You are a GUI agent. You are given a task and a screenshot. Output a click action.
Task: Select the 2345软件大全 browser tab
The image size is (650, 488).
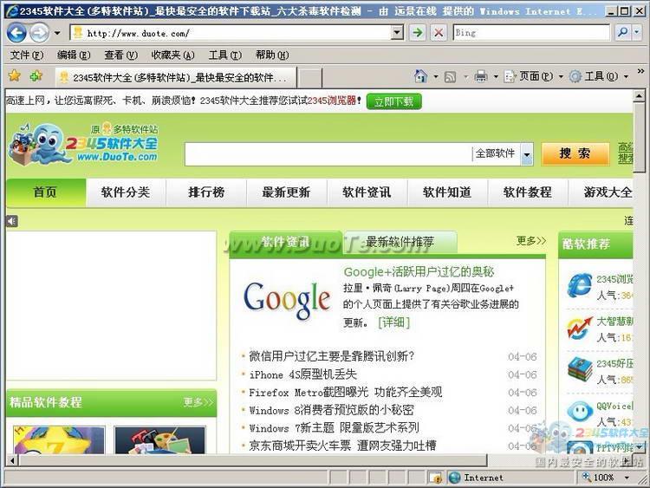[176, 77]
